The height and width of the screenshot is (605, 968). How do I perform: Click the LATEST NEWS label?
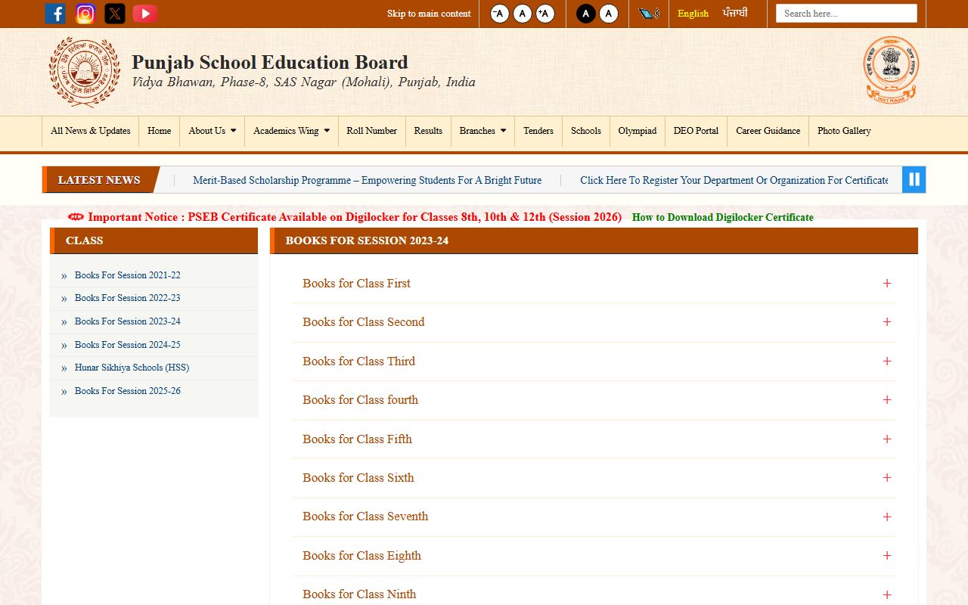[x=99, y=180]
